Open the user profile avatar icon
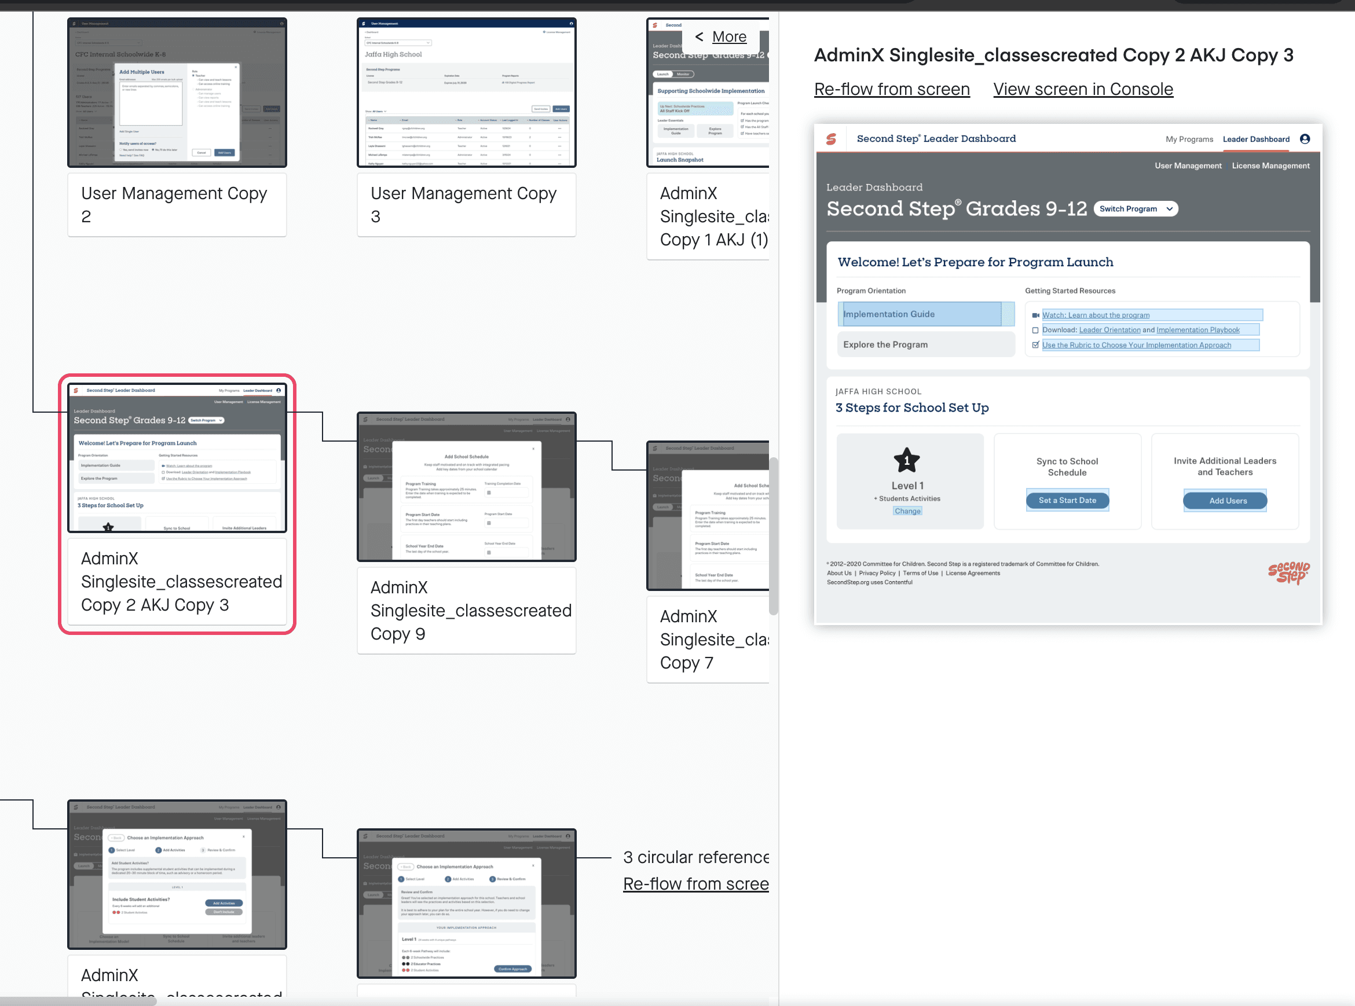The image size is (1355, 1006). 1305,139
